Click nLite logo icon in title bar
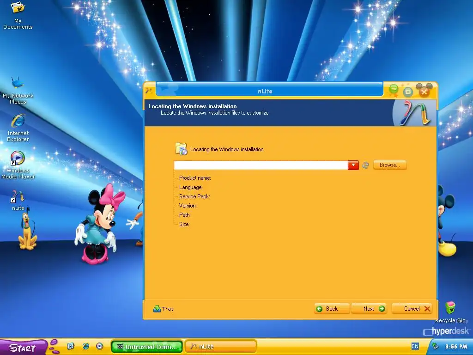Image resolution: width=473 pixels, height=355 pixels. pos(149,91)
